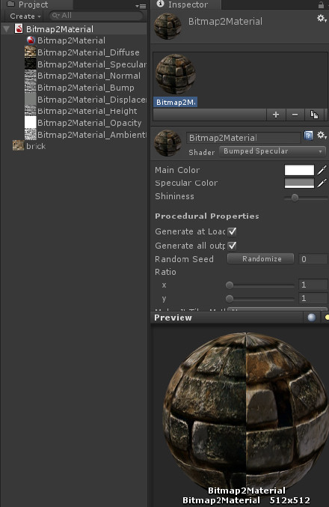Select the brick texture icon
Viewport: 329px width, 507px height.
pyautogui.click(x=19, y=146)
